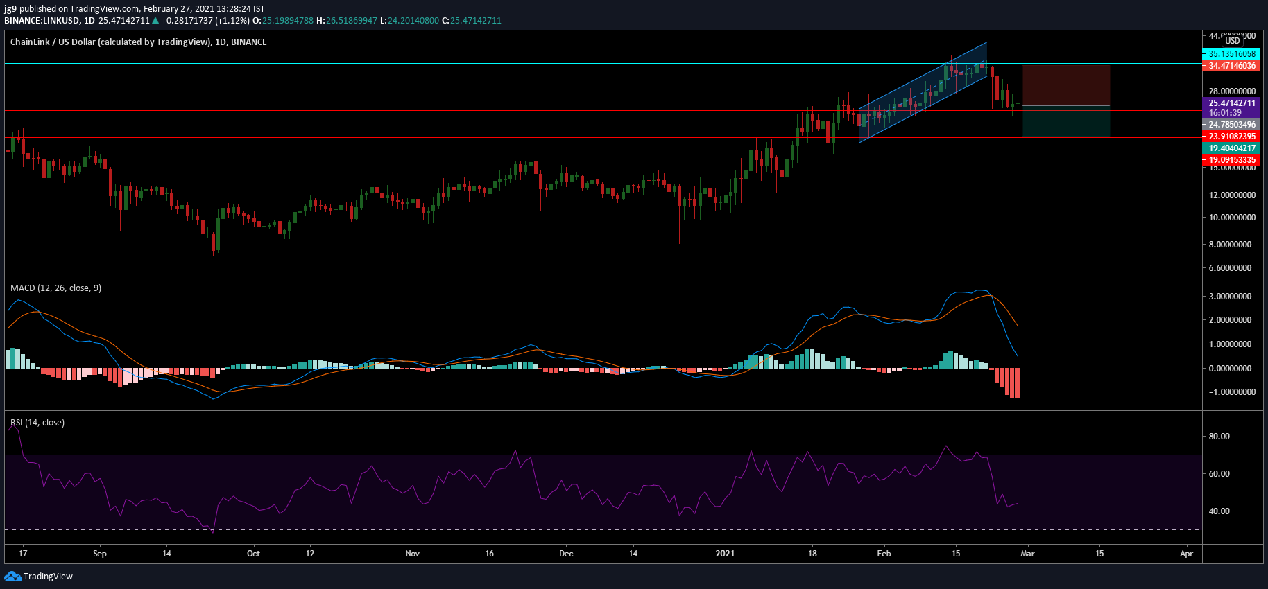
Task: Click the H:26.51869947 high value in the header
Action: (x=347, y=21)
